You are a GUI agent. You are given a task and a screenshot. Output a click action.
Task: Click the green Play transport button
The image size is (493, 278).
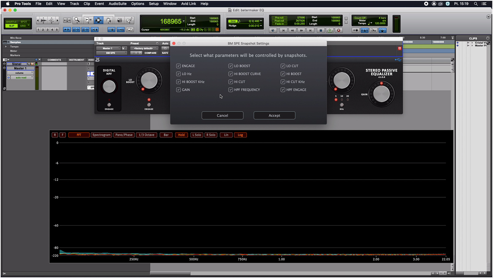pos(330,30)
